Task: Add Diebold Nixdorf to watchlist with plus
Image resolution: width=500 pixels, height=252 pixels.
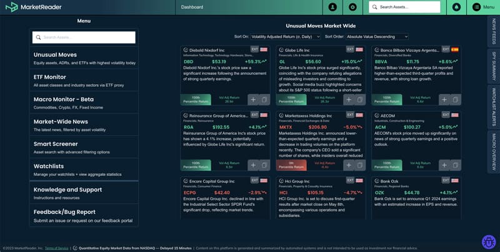Action: coord(253,100)
